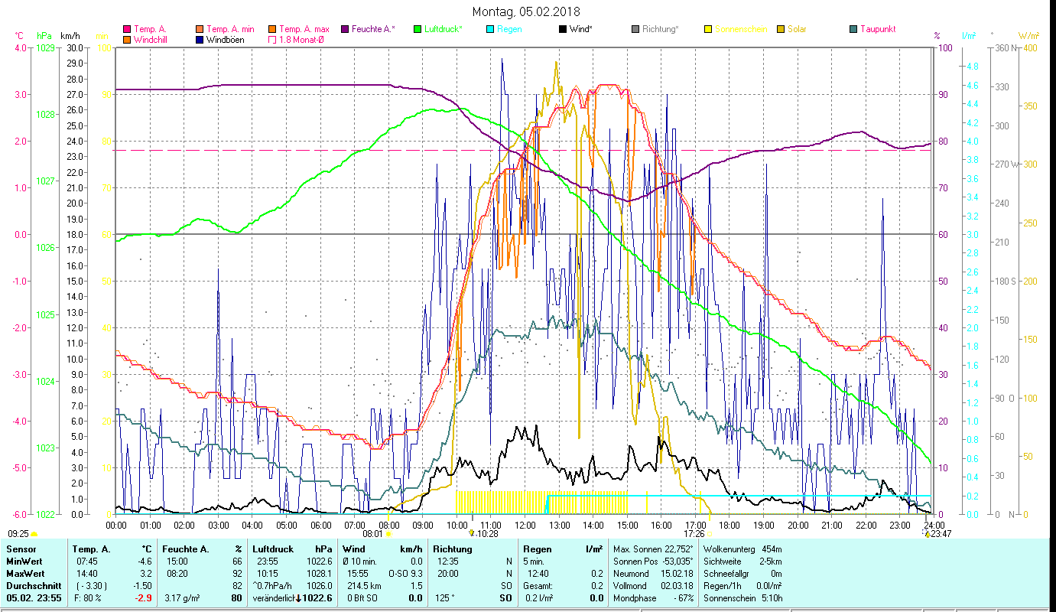Image resolution: width=1056 pixels, height=612 pixels.
Task: Click the orange Windchill legend square
Action: coord(126,40)
